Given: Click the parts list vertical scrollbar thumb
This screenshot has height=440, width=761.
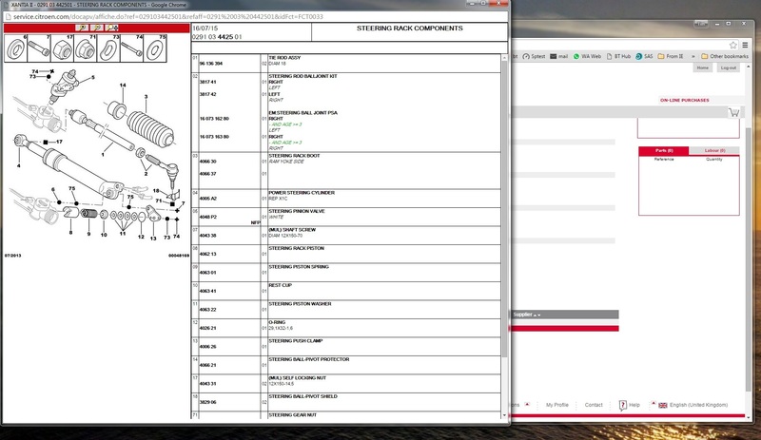Looking at the screenshot, I should [x=505, y=209].
